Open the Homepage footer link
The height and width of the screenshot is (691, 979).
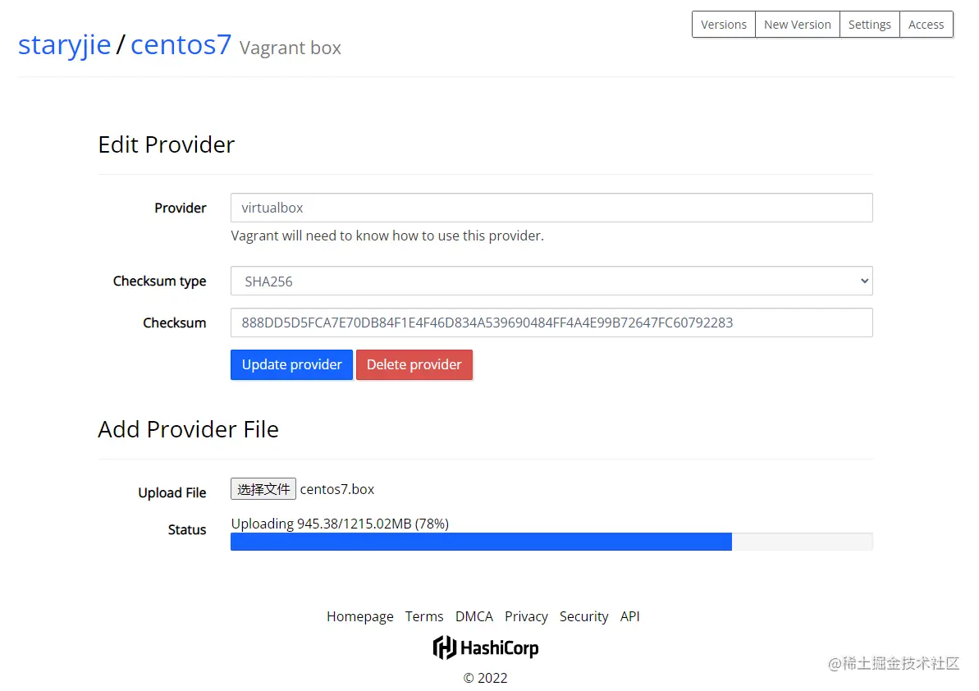(x=359, y=616)
